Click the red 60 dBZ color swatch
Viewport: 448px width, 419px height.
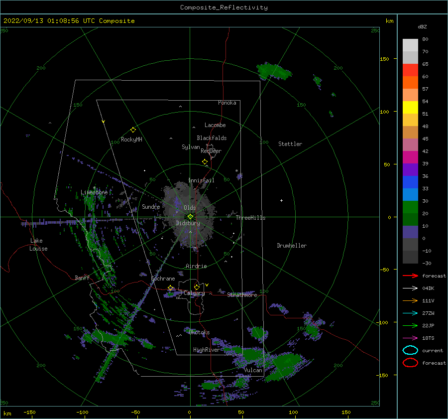410,70
